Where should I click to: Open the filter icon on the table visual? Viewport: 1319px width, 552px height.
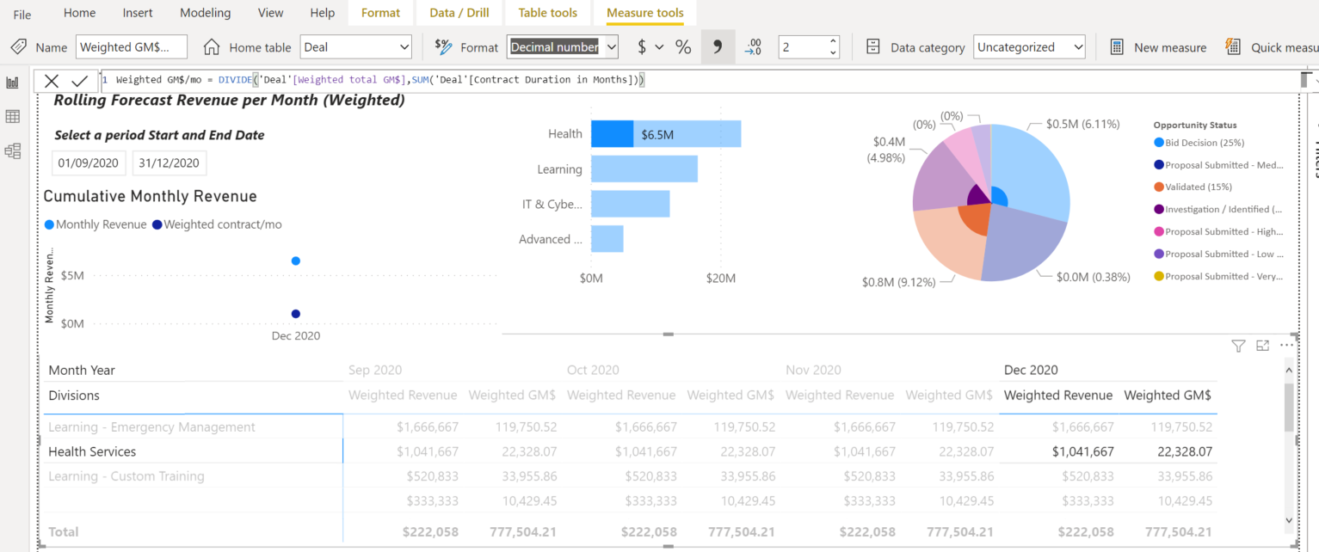[1238, 346]
